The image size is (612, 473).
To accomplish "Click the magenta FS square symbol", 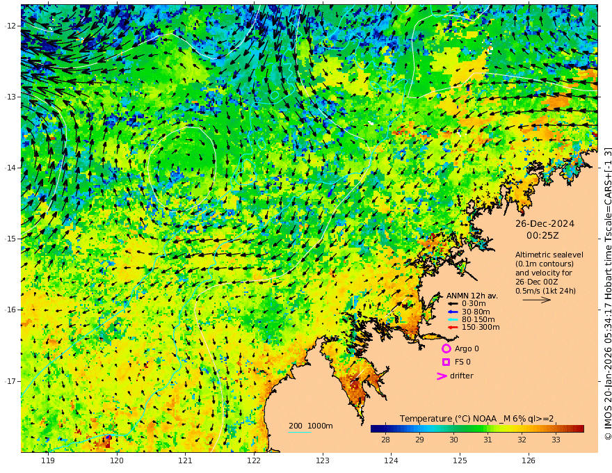I will pyautogui.click(x=446, y=362).
